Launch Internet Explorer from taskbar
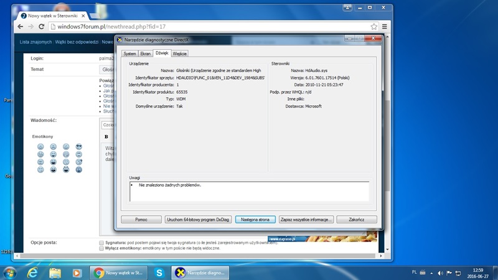 pos(32,273)
